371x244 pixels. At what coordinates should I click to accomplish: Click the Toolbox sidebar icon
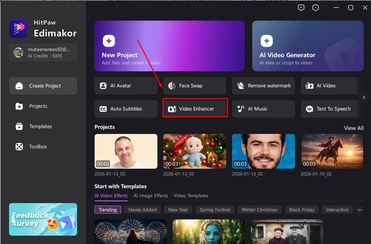coord(19,146)
